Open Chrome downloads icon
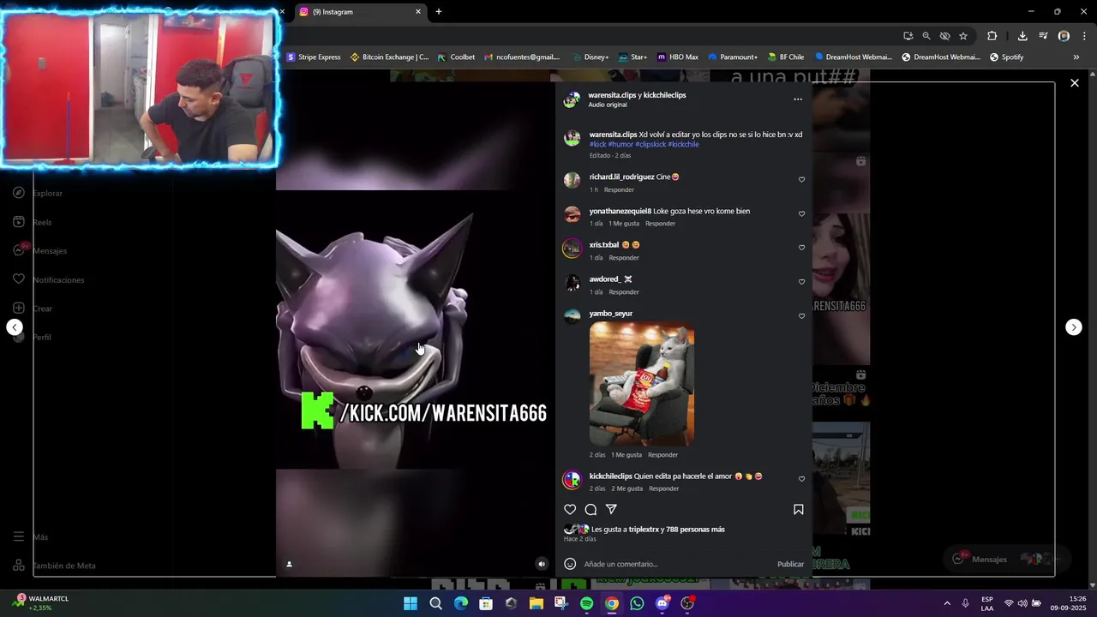Viewport: 1097px width, 617px height. pyautogui.click(x=1022, y=36)
